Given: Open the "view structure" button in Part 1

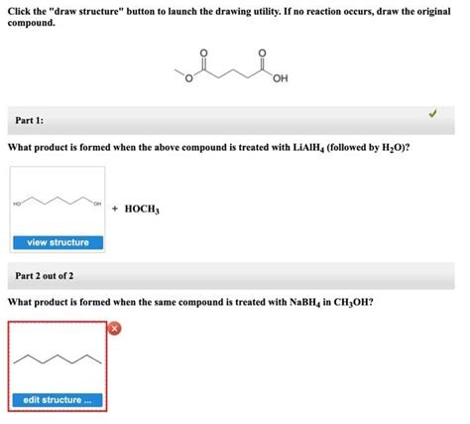Looking at the screenshot, I should point(58,242).
